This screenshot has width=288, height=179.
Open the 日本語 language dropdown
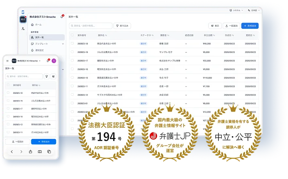click(254, 10)
